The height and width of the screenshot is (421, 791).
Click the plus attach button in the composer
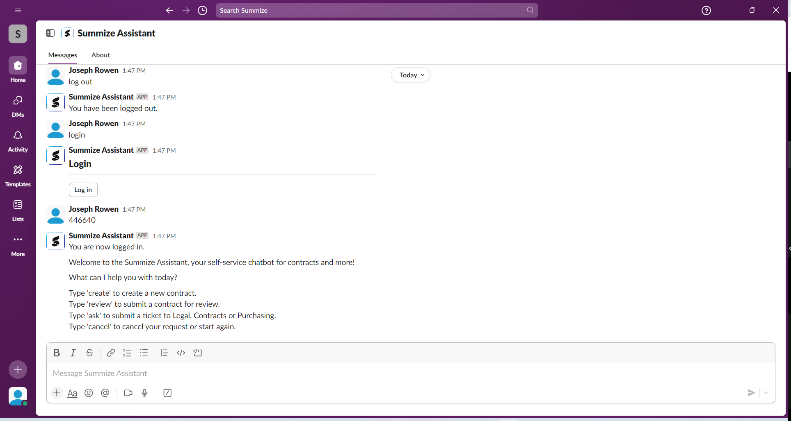click(57, 393)
